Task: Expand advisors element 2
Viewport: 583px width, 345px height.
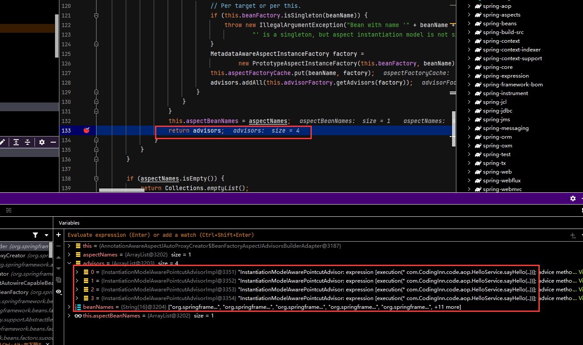Action: click(77, 290)
